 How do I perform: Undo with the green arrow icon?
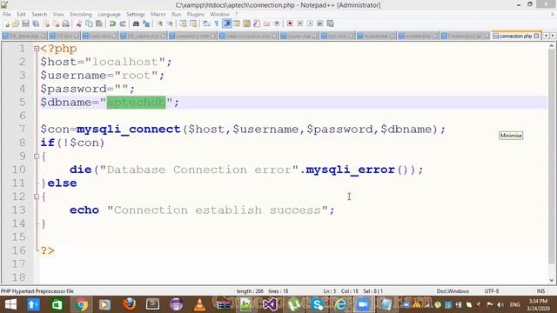click(x=112, y=23)
